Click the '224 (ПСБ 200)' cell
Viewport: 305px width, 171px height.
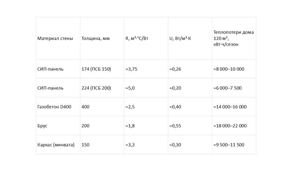[102, 88]
